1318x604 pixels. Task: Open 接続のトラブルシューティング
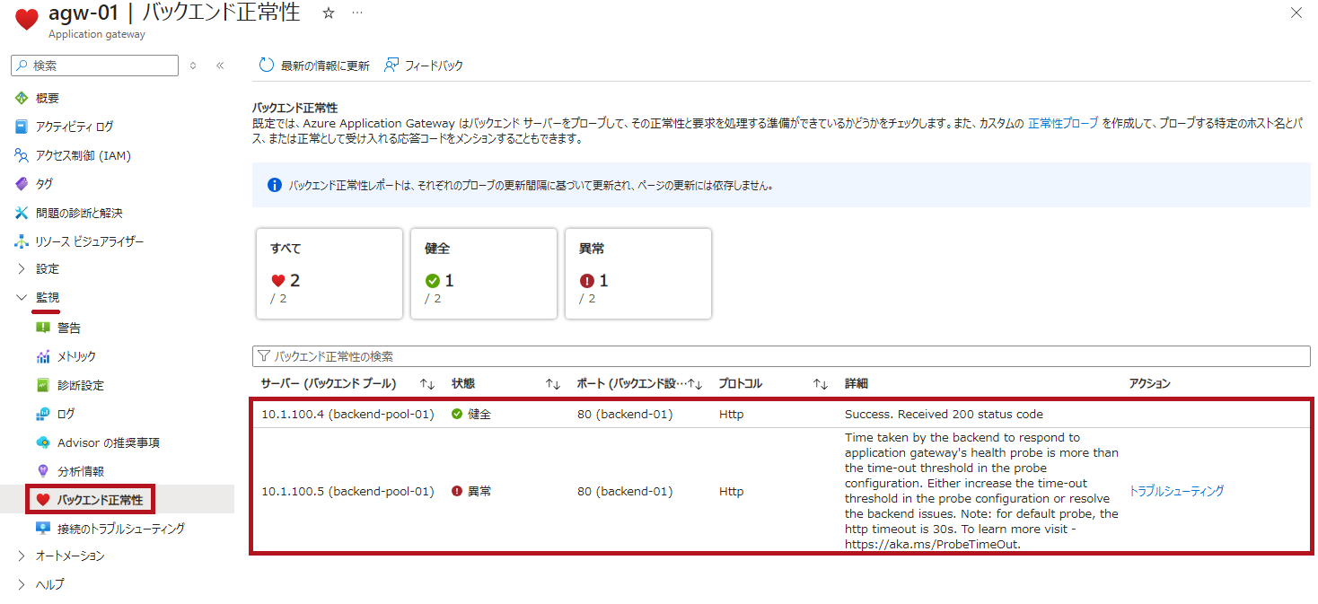pos(121,529)
